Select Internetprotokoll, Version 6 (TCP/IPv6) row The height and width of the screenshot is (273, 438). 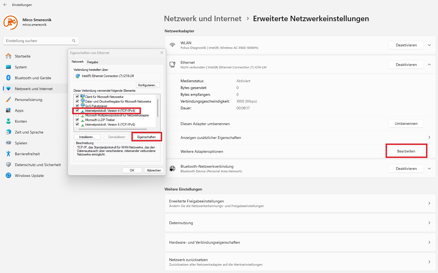(x=110, y=124)
